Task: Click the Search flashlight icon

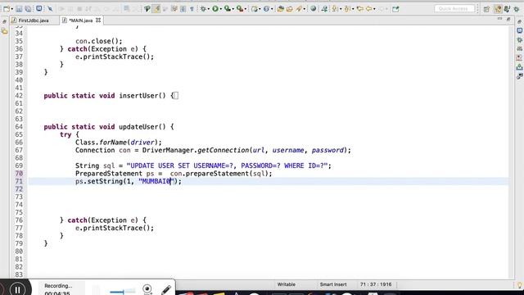Action: [x=299, y=9]
